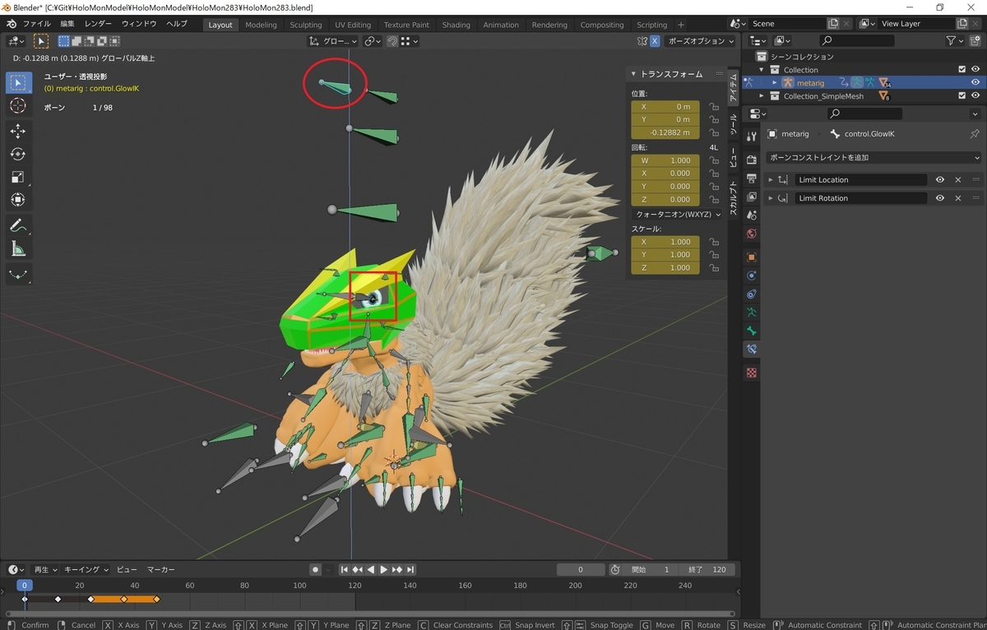Select the Select Box tool

click(18, 82)
